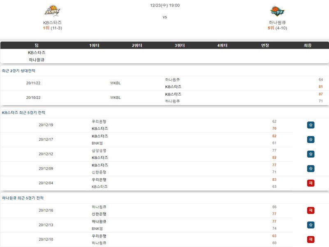Click the score 66 for 20/12/16
This screenshot has height=247, width=329.
pyautogui.click(x=274, y=207)
